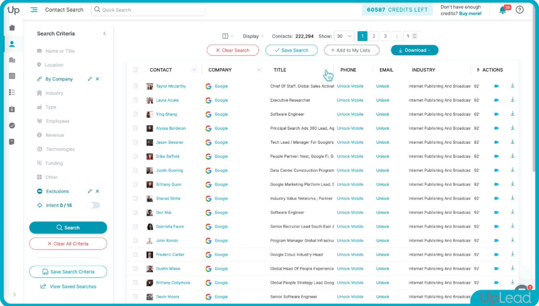The width and height of the screenshot is (539, 306).
Task: Open the Display dropdown
Action: pyautogui.click(x=254, y=36)
